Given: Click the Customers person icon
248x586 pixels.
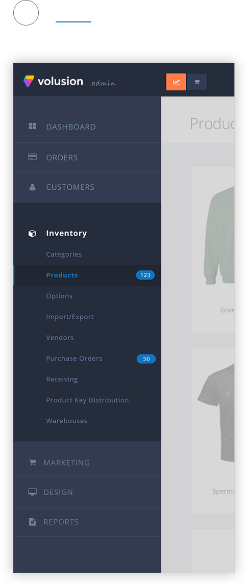Looking at the screenshot, I should pos(33,187).
